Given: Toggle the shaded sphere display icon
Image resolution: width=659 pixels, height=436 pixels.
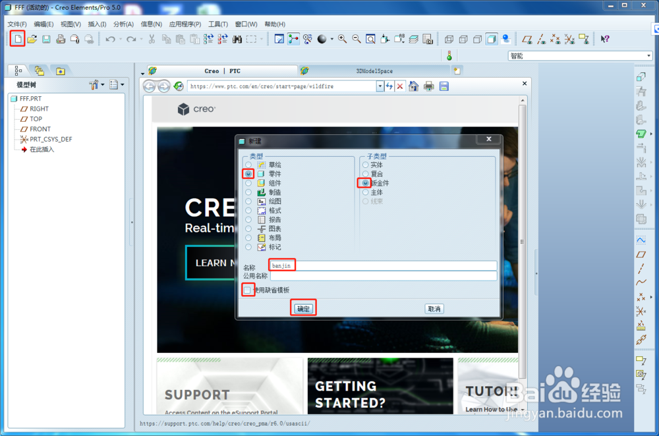Looking at the screenshot, I should (x=322, y=39).
